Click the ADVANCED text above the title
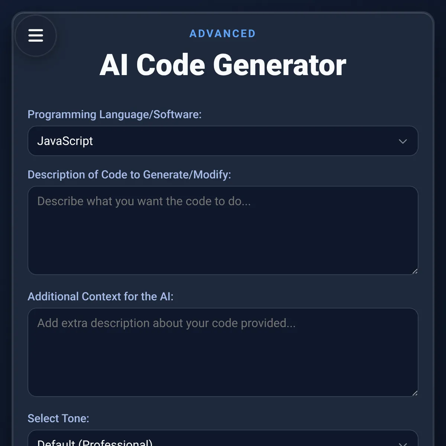This screenshot has width=446, height=446. (x=223, y=33)
